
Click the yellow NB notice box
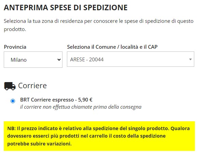click(x=99, y=136)
